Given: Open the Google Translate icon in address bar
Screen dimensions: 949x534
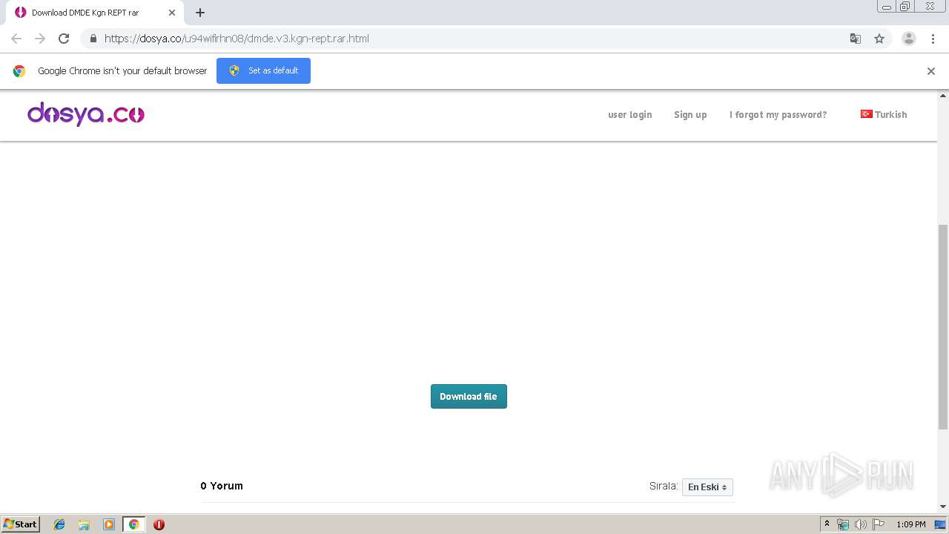Looking at the screenshot, I should point(856,39).
